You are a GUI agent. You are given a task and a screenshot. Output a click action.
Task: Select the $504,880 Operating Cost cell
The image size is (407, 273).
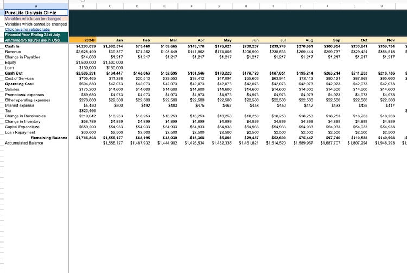pos(82,84)
